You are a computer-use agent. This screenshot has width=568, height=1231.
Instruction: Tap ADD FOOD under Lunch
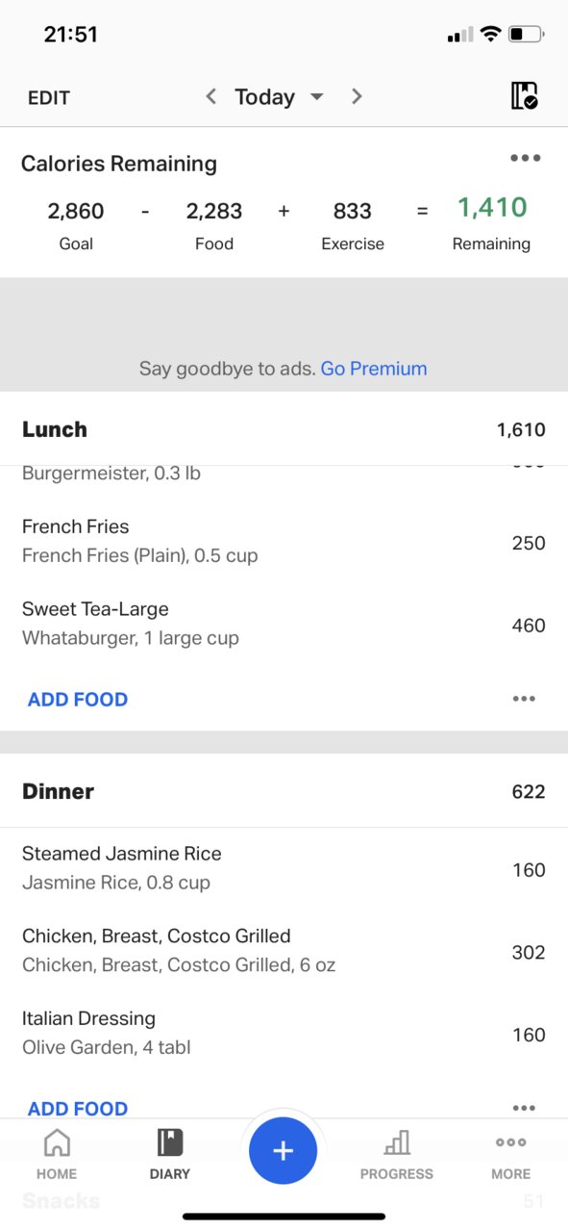click(78, 700)
